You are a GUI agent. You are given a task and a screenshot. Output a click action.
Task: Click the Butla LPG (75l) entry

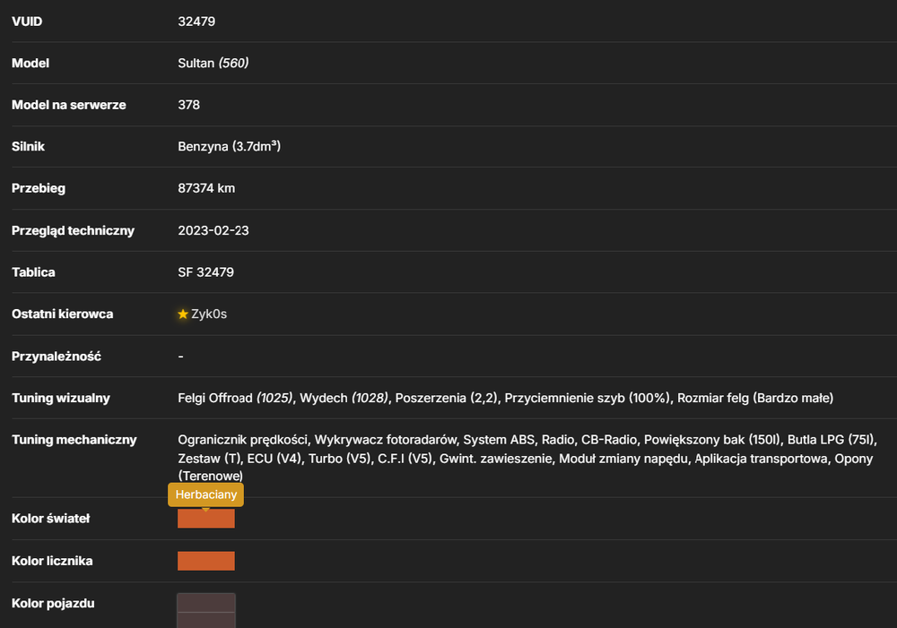(832, 440)
